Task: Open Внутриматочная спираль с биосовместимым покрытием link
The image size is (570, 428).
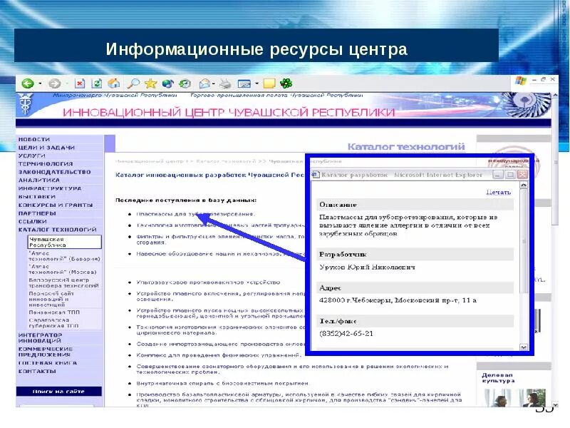Action: point(222,383)
